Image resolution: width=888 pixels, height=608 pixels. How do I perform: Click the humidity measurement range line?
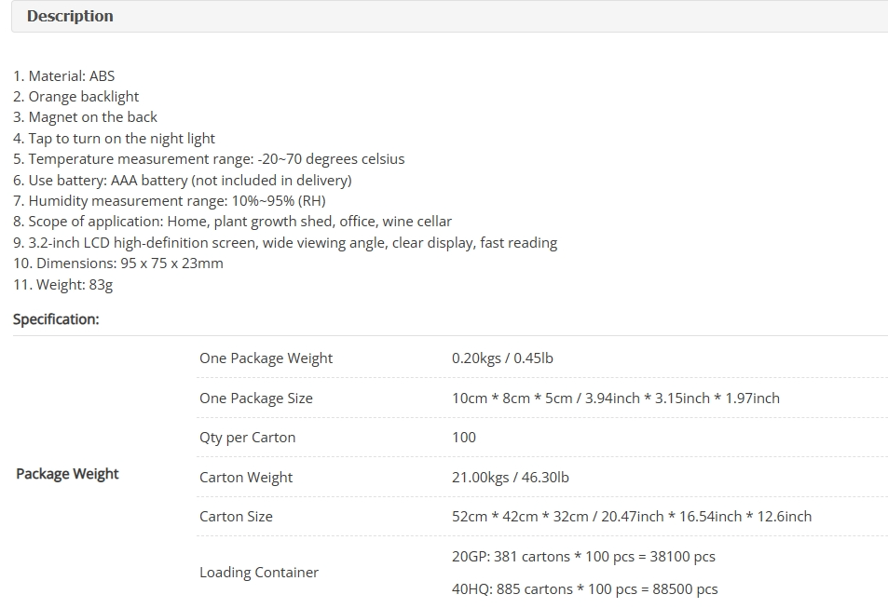click(x=170, y=201)
